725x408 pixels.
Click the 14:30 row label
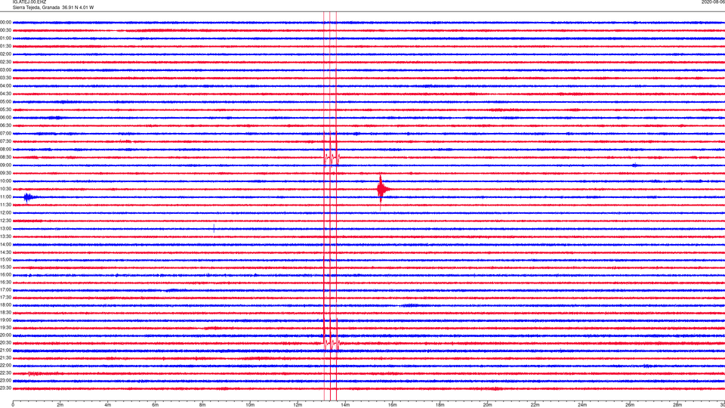coord(5,252)
